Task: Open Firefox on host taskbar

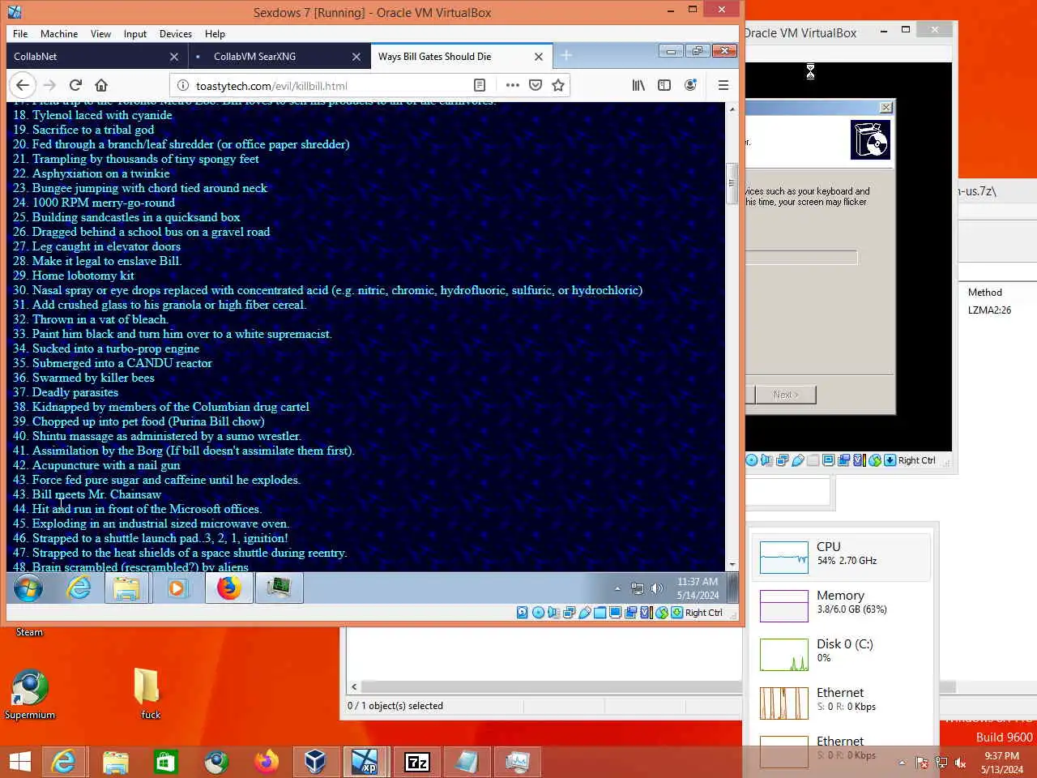Action: [x=266, y=762]
